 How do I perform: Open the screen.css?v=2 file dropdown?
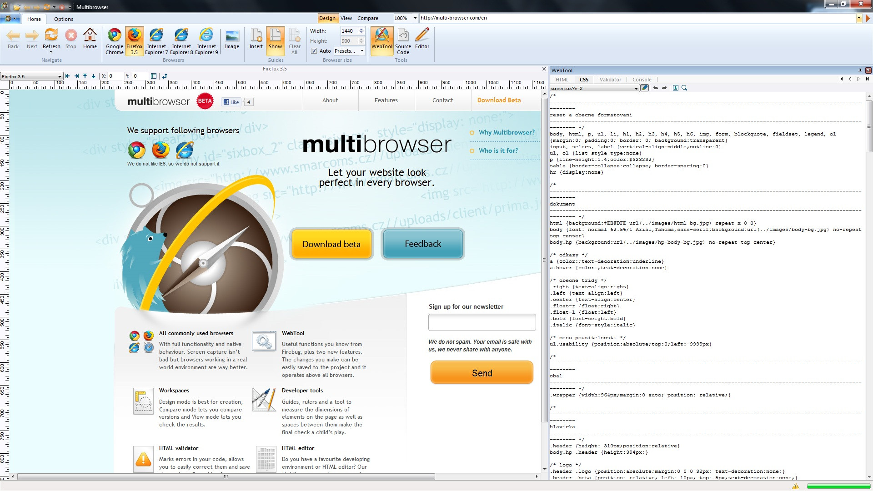click(594, 88)
